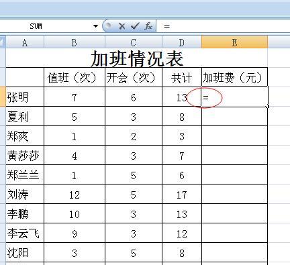Click the empty 加班费 cell in 沈阳's row
This screenshot has width=290, height=265.
click(x=234, y=253)
